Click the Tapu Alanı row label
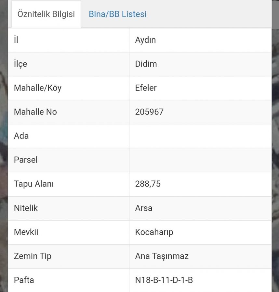The image size is (279, 292). coord(34,184)
